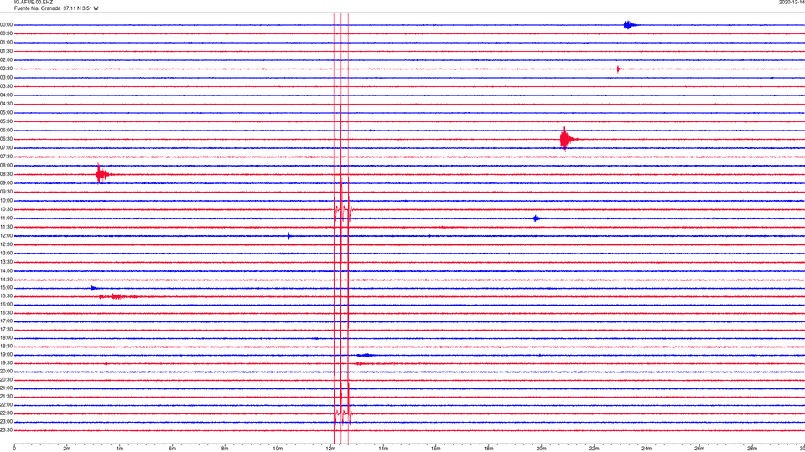This screenshot has height=452, width=805.
Task: Select the 02:30 time row label
Action: click(x=7, y=69)
